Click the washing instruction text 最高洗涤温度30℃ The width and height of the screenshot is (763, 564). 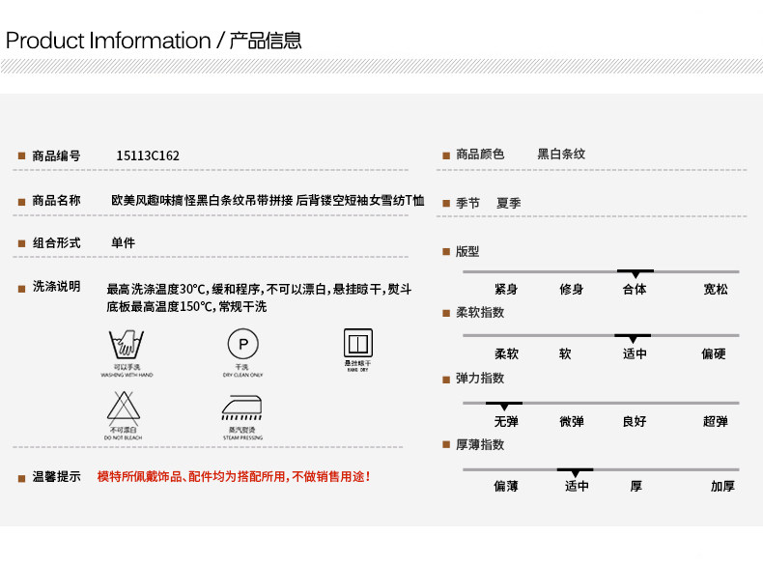tap(259, 297)
